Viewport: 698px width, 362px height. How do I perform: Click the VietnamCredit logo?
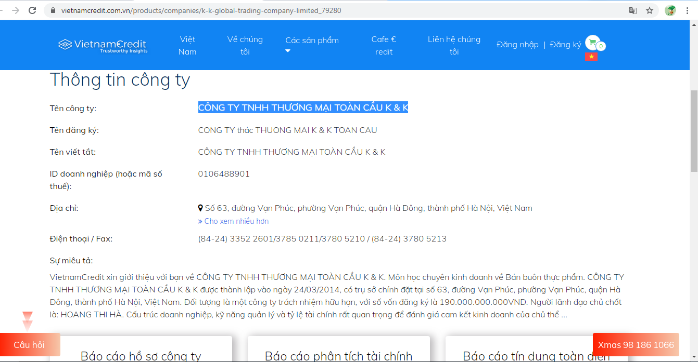(x=103, y=46)
